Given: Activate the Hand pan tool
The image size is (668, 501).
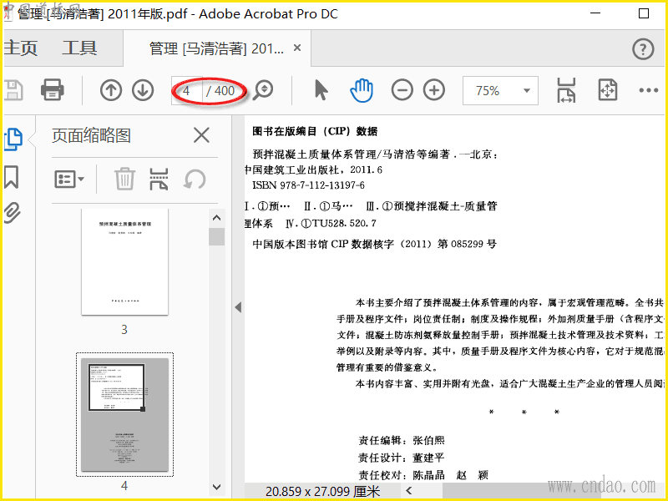Looking at the screenshot, I should tap(362, 90).
